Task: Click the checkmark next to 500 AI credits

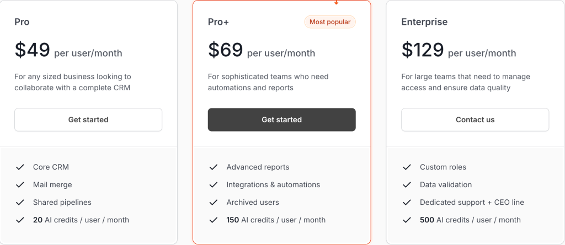Action: coord(407,220)
